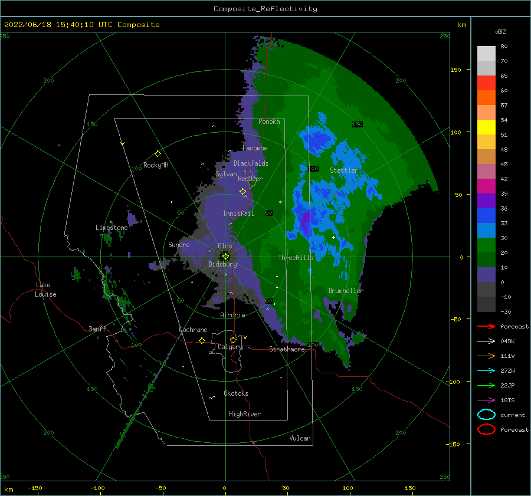Select the Innisfail label
Viewport: 531px width, 496px height.
pos(238,213)
